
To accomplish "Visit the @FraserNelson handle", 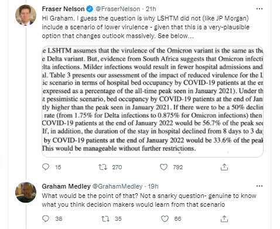I will click(x=118, y=9).
